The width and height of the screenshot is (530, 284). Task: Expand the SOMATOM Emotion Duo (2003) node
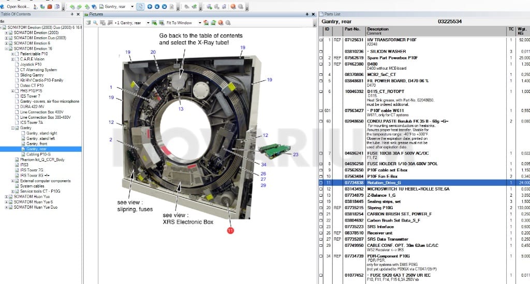(x=6, y=38)
